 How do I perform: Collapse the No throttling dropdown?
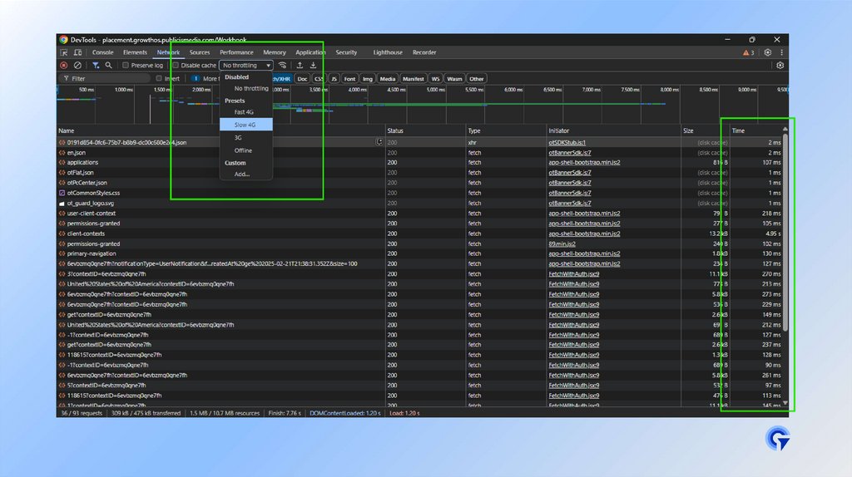tap(245, 65)
